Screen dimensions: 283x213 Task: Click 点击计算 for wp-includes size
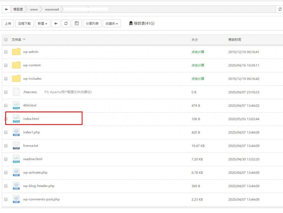click(x=198, y=79)
